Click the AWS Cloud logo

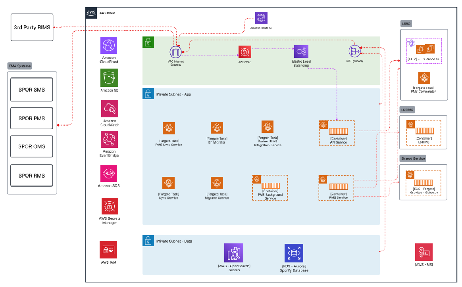pos(91,13)
